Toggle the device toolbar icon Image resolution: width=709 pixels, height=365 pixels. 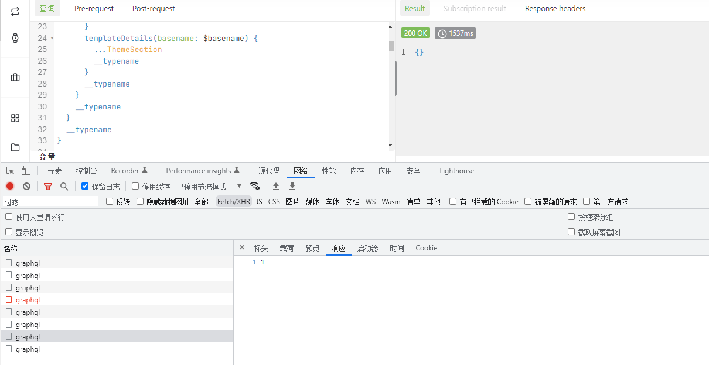[x=26, y=171]
